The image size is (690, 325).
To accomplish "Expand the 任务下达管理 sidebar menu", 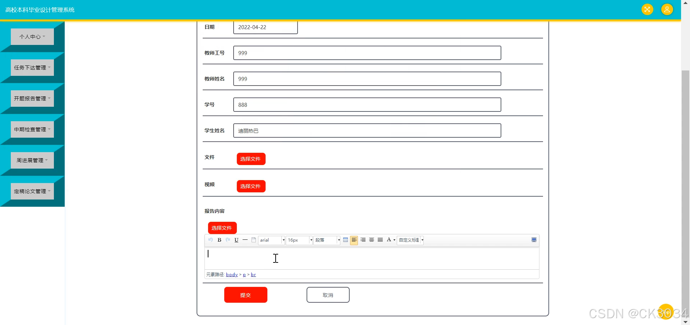I will 32,68.
